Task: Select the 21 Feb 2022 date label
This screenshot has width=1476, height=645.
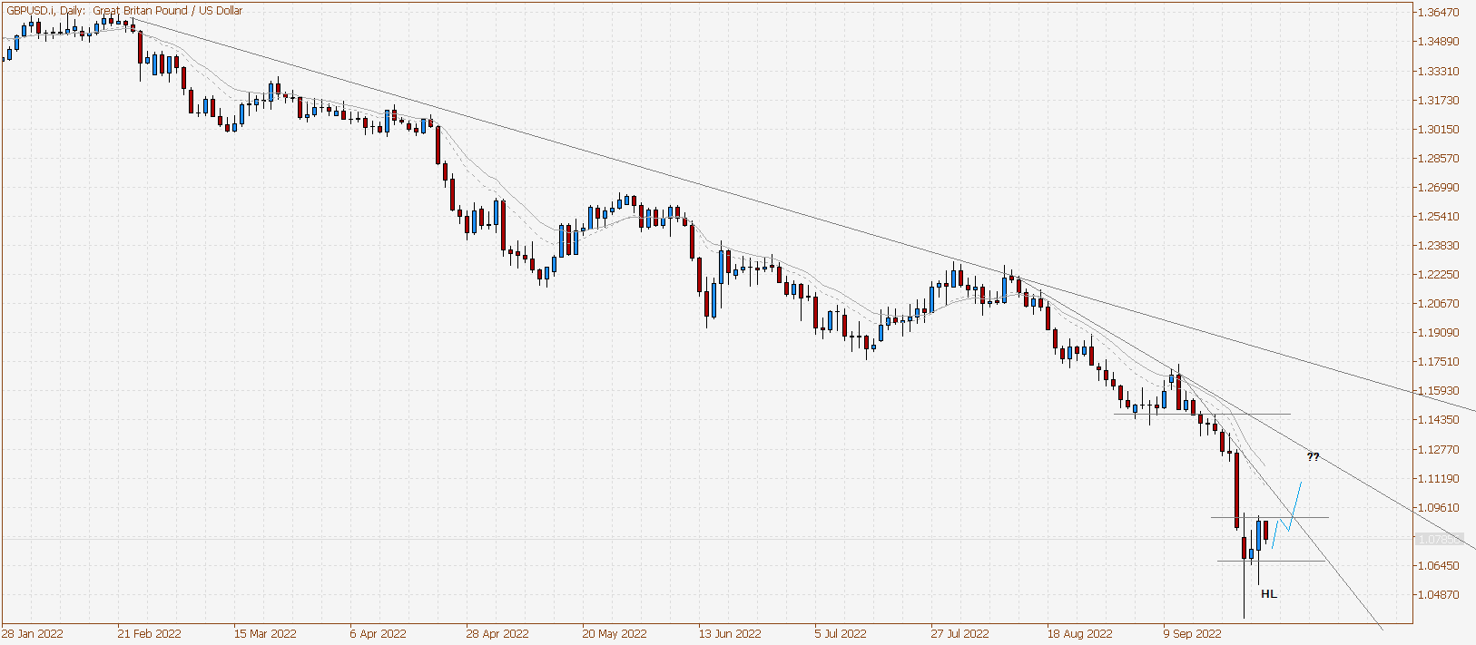Action: coord(150,634)
